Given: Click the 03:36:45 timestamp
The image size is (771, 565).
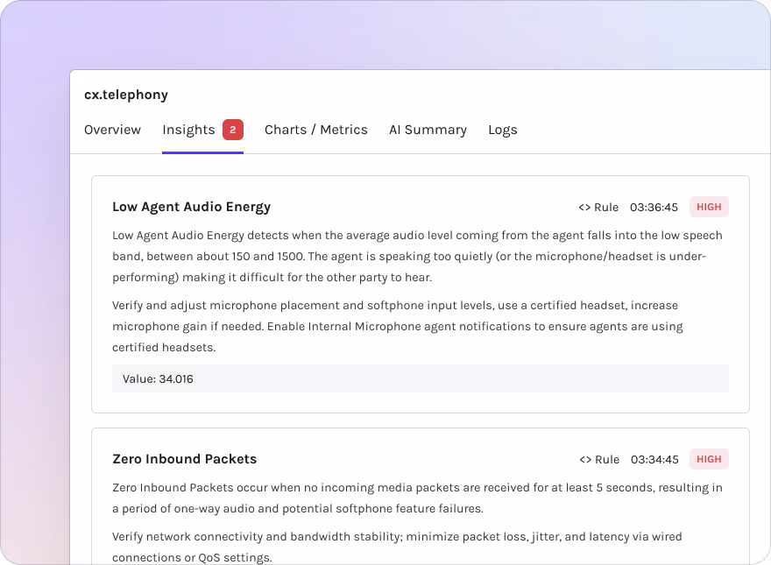Looking at the screenshot, I should pos(654,208).
